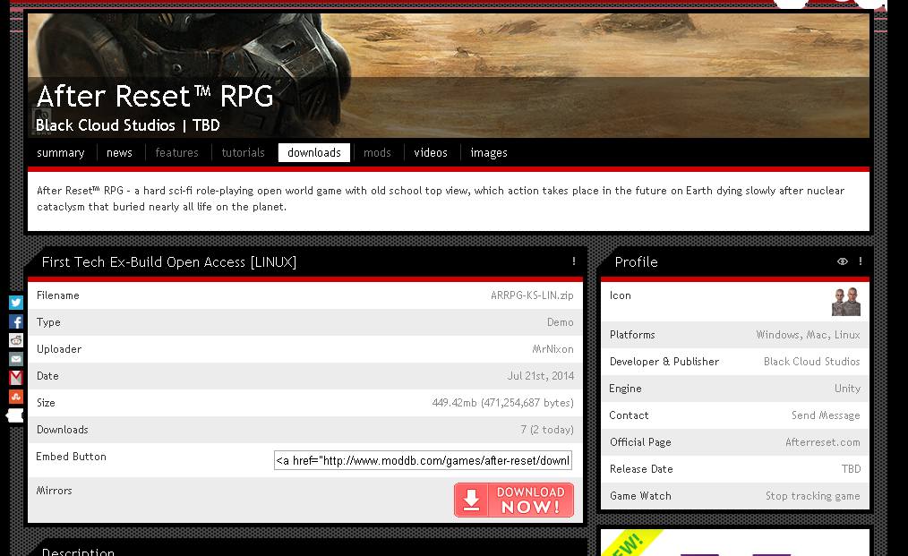Open Black Cloud Studios link under banner title
Viewport: 908px width, 556px height.
[106, 125]
